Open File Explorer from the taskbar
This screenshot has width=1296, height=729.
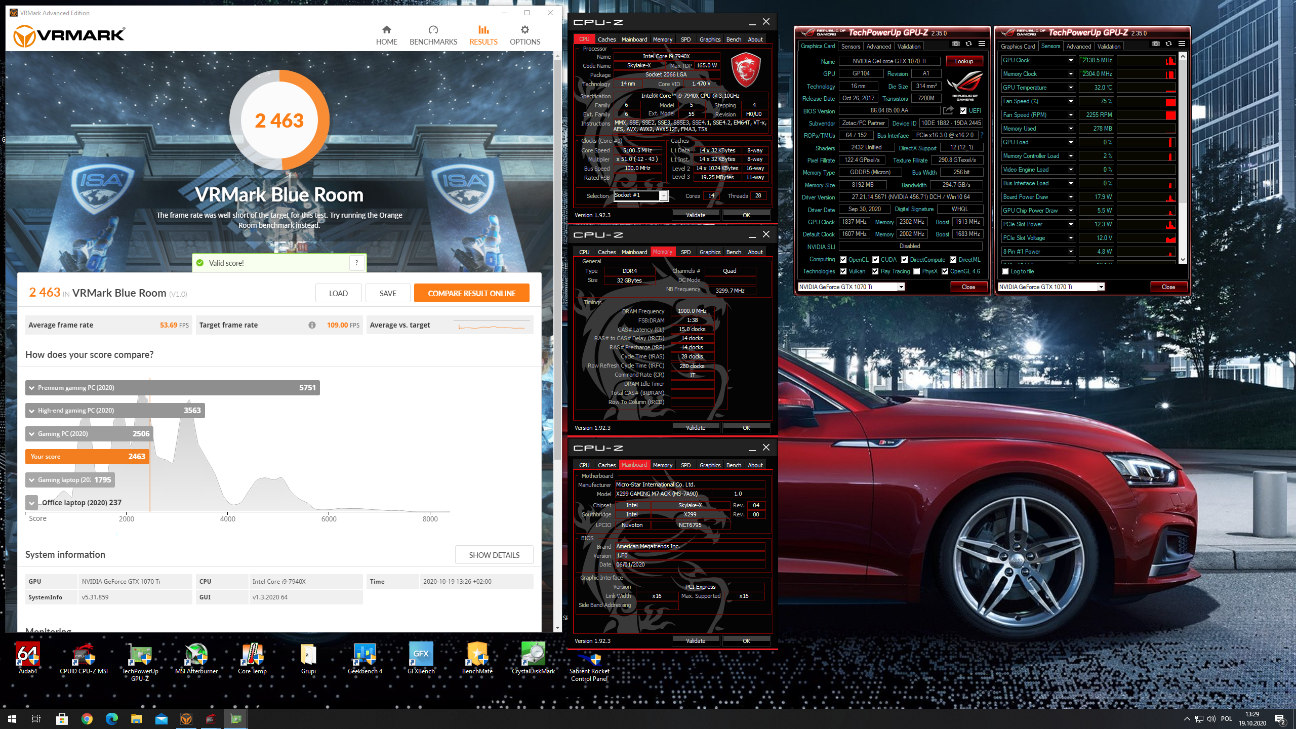click(136, 719)
